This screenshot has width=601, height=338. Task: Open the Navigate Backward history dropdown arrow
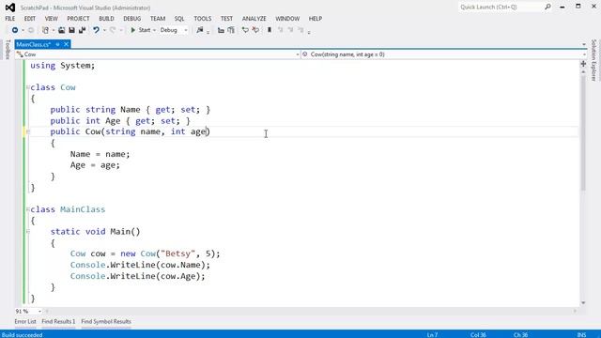[x=23, y=30]
